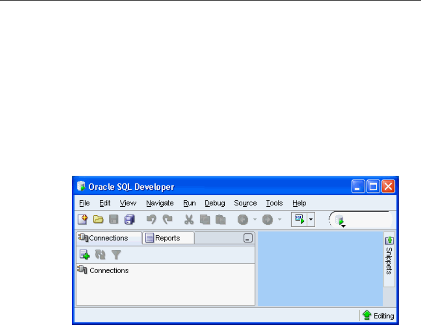Open the File menu
The image size is (421, 325).
pos(84,203)
